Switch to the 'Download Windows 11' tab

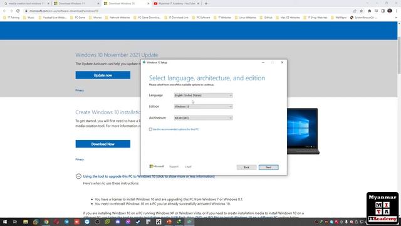tap(74, 4)
